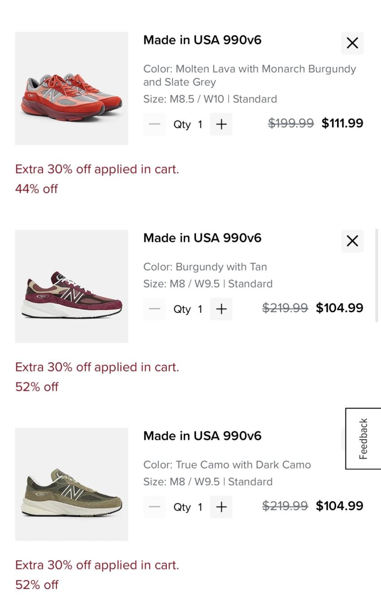Remove the Molten Lava 990v6 from cart
381x607 pixels.
(352, 43)
